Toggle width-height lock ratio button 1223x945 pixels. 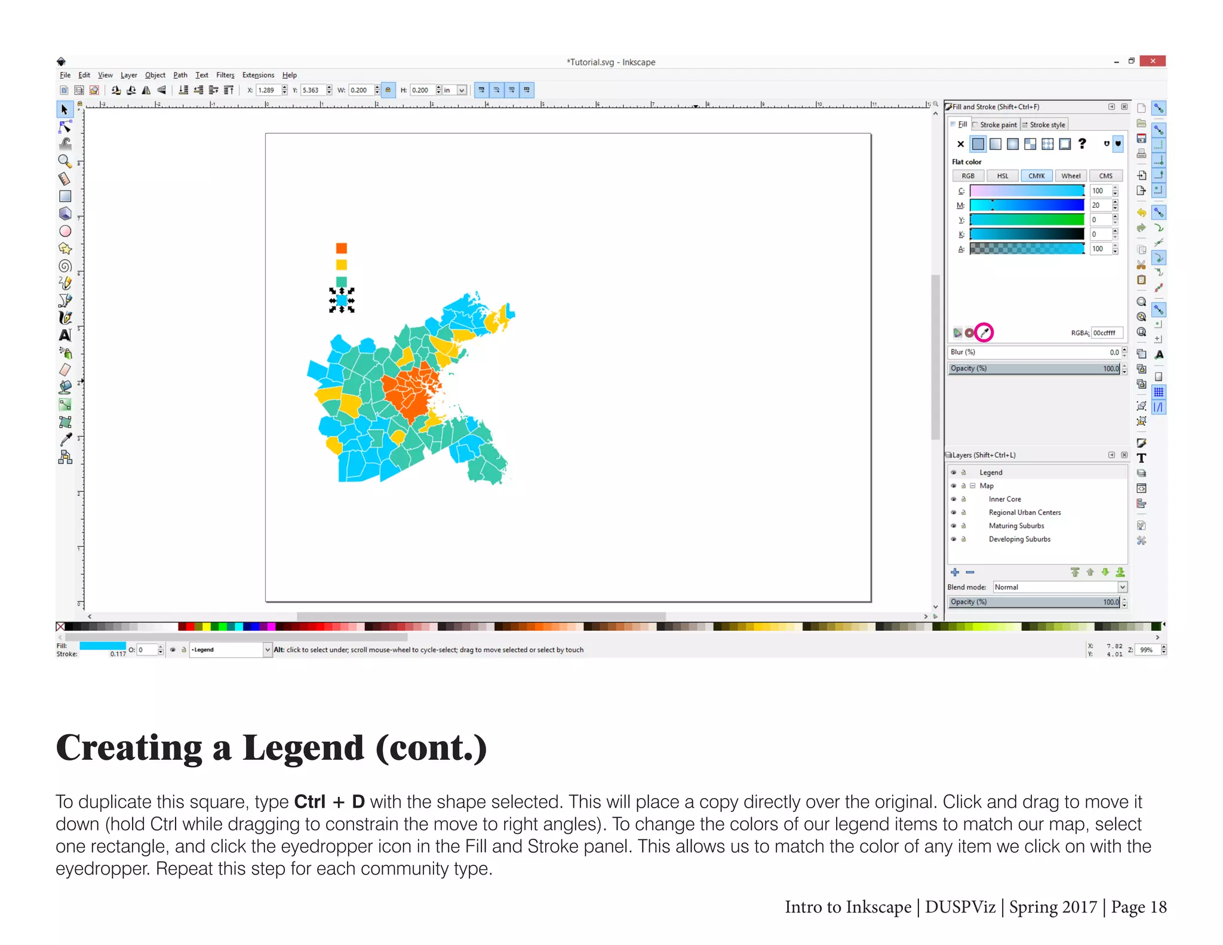point(388,90)
